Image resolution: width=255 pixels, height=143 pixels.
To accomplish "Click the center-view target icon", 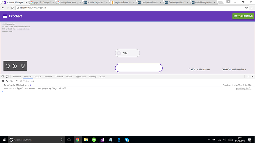I will [23, 66].
